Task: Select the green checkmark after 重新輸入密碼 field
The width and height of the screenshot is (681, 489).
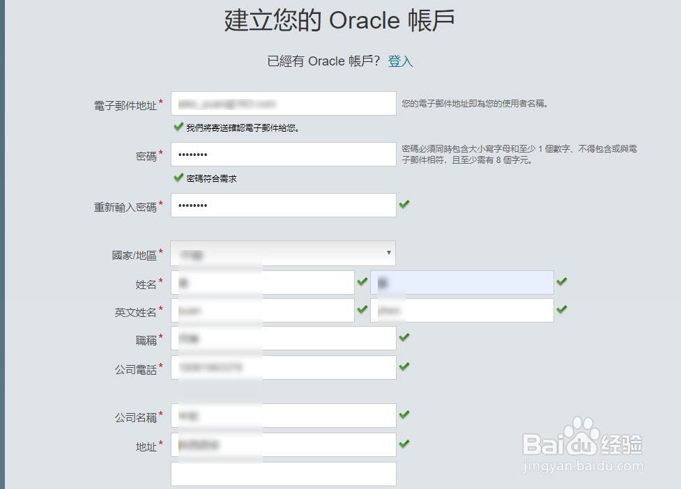Action: (404, 204)
